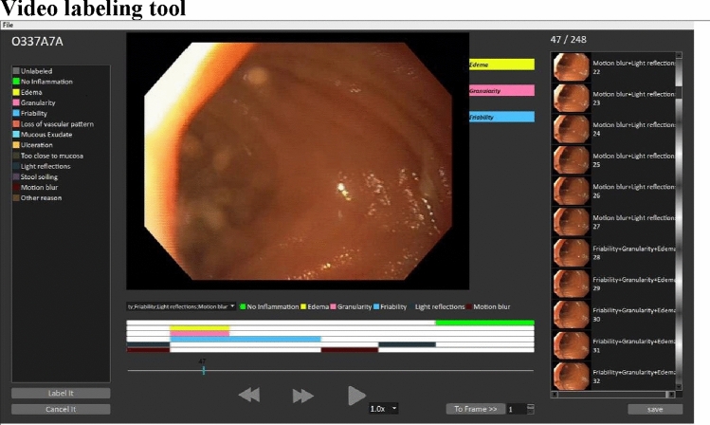Select Loss of vascular pattern label
710x425 pixels.
pyautogui.click(x=53, y=123)
